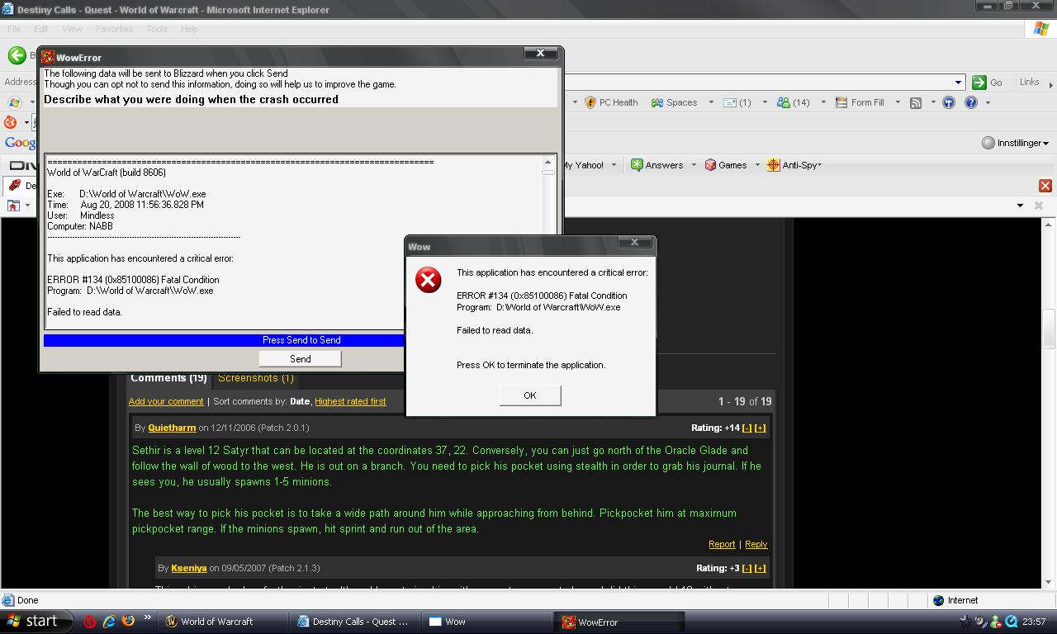The width and height of the screenshot is (1057, 634).
Task: Expand Quick Launch overflow chevron
Action: tap(148, 618)
